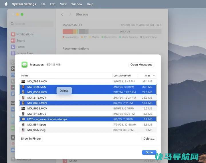Click the Open Messages button
This screenshot has width=206, height=163.
(141, 65)
